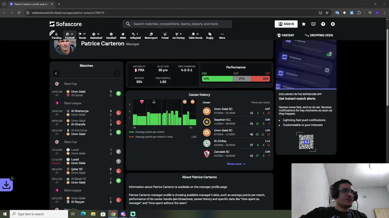This screenshot has height=218, width=389.
Task: Click the Windows taskbar search box
Action: click(39, 214)
